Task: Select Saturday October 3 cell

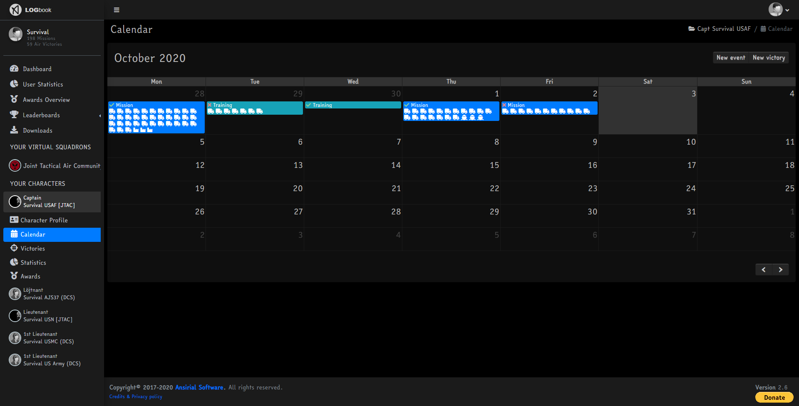Action: pos(648,111)
